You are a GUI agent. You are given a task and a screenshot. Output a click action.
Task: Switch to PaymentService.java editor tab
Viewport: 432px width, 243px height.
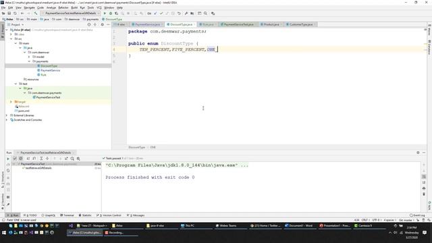point(147,24)
